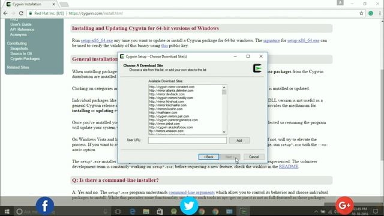Image resolution: width=384 pixels, height=216 pixels.
Task: Open the API Reference sidebar link
Action: click(x=22, y=29)
